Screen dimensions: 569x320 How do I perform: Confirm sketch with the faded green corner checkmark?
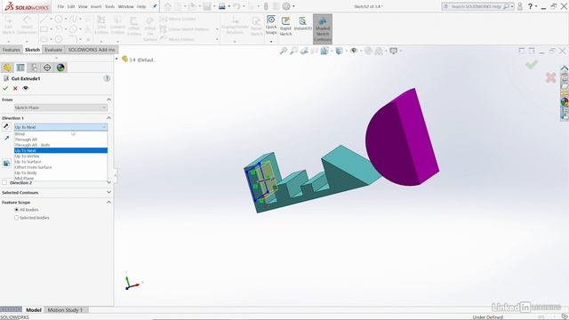[532, 65]
